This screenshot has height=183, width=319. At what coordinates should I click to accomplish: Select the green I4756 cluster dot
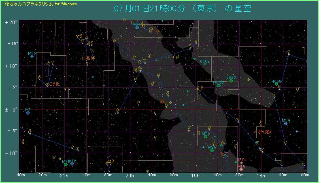[219, 85]
